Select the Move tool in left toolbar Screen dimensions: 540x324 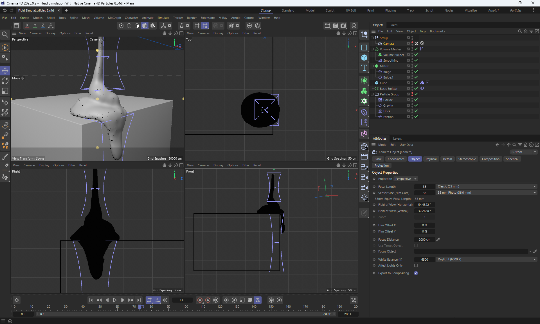pos(5,70)
